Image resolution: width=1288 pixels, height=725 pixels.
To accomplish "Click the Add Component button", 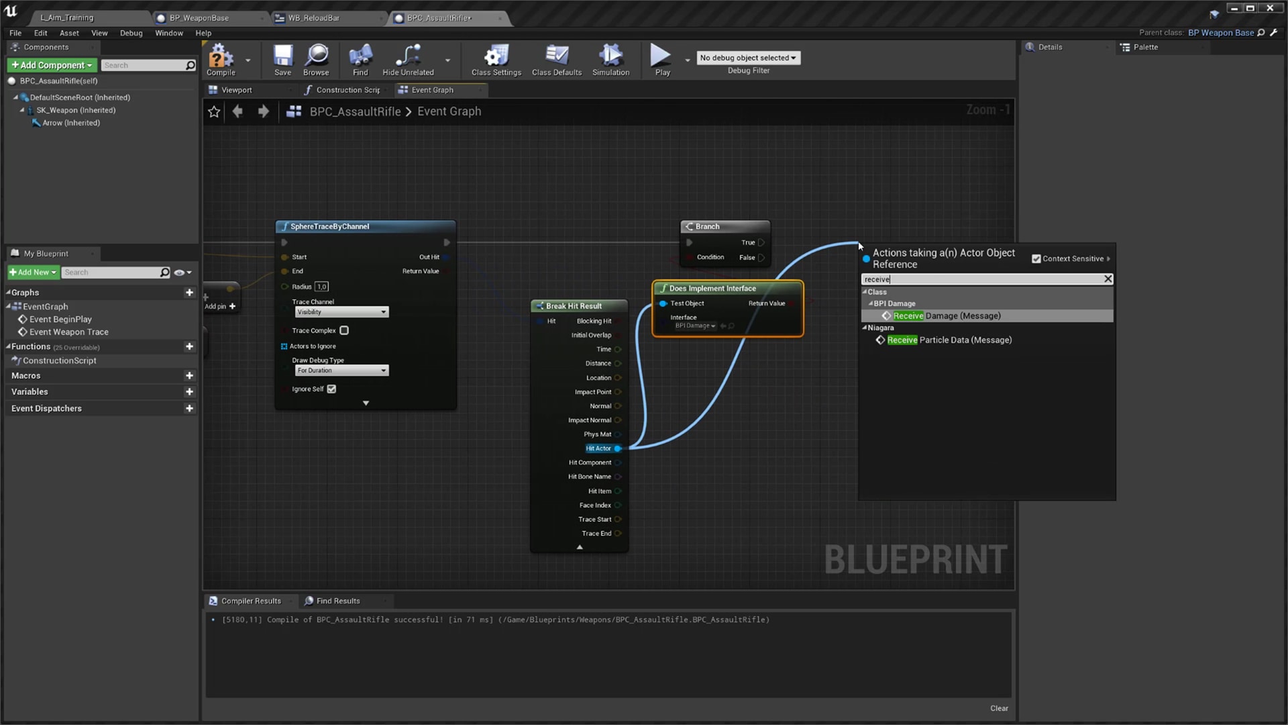I will click(52, 65).
